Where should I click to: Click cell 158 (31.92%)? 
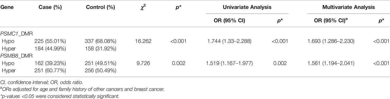click(x=102, y=49)
